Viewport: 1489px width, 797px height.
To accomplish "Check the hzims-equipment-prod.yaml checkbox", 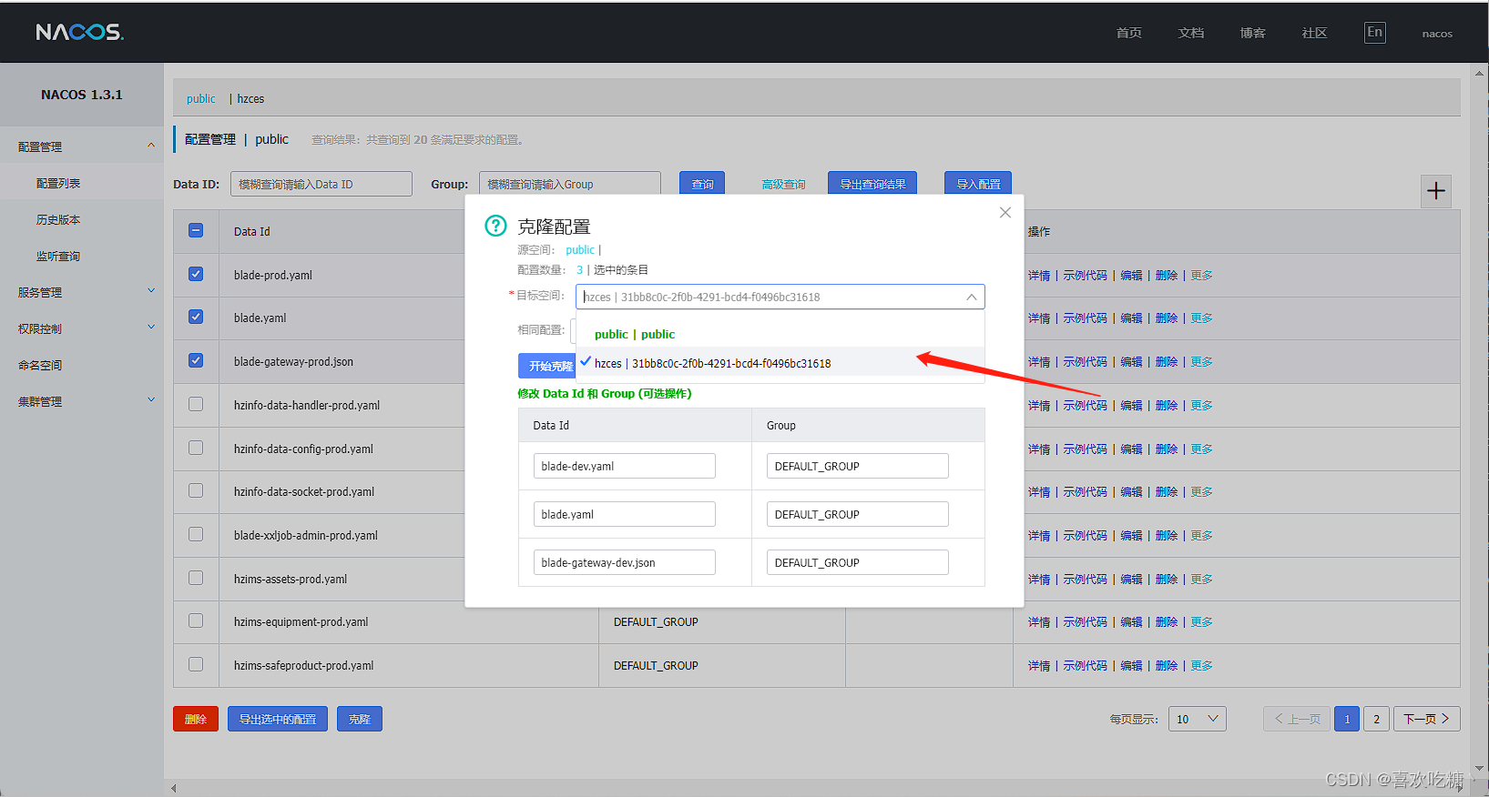I will (x=196, y=620).
